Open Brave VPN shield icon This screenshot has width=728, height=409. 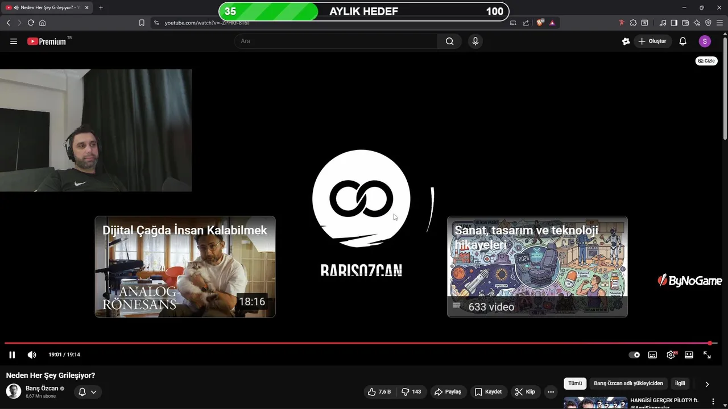coord(708,23)
